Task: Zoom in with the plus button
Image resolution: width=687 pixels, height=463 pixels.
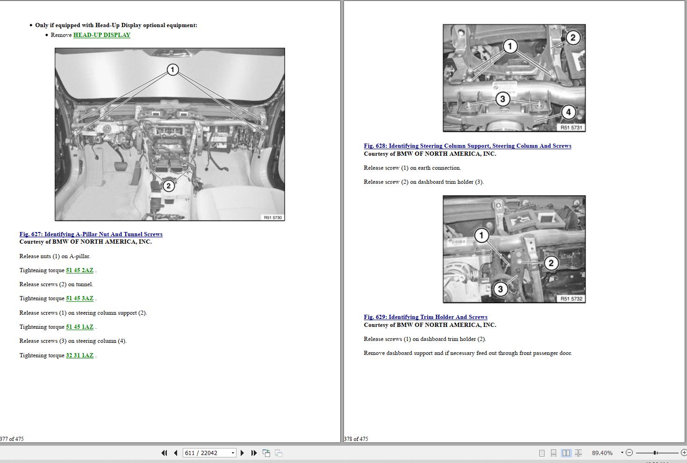Action: tap(683, 453)
